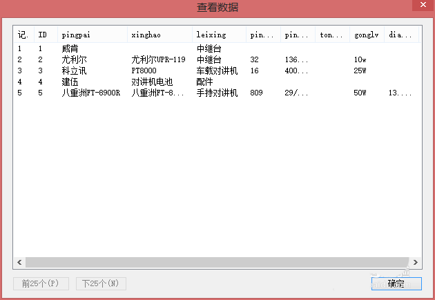Click the value 809 cell
435x300 pixels.
[256, 93]
